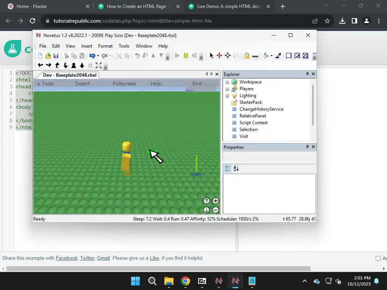Select Visit in Explorer
387x290 pixels.
(x=244, y=136)
